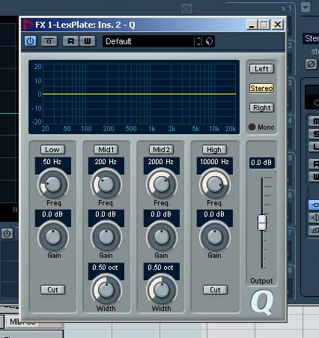The image size is (319, 338).
Task: Click the power icon on the left background panel
Action: point(7,234)
